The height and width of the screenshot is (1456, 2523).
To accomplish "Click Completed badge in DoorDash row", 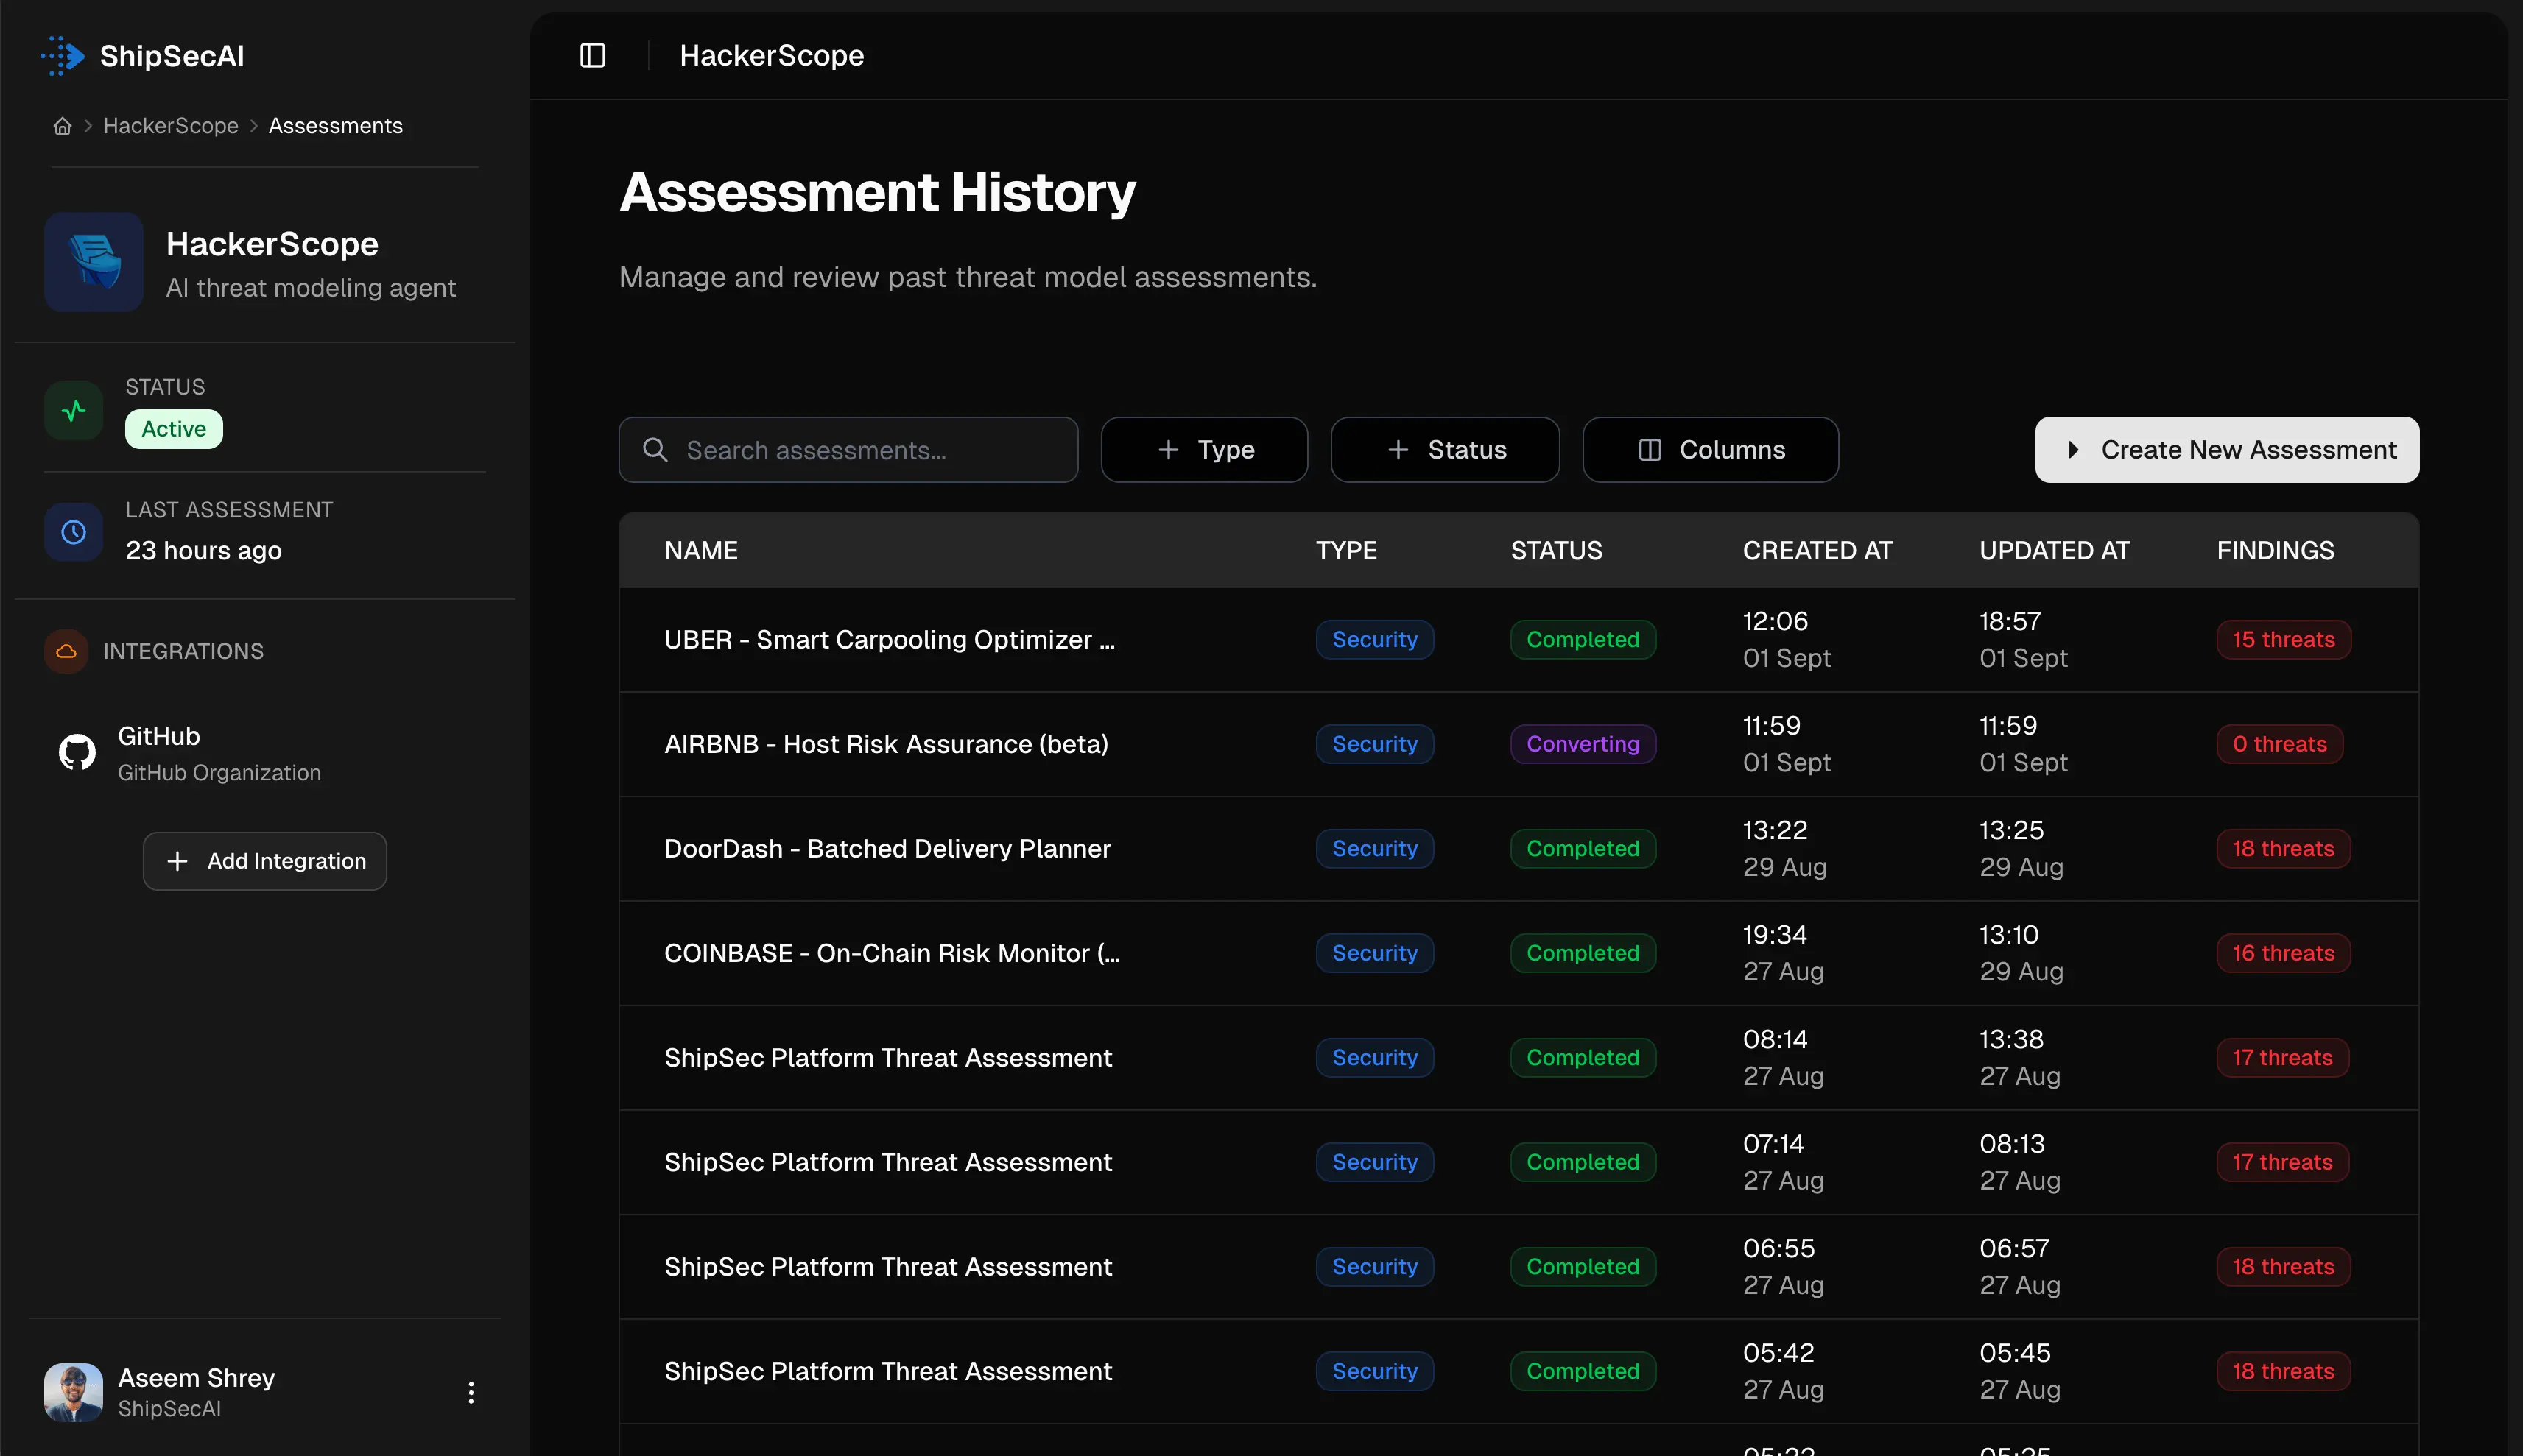I will tap(1583, 848).
